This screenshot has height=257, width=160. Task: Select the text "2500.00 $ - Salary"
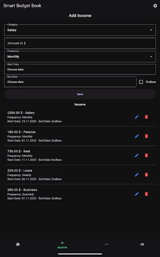[21, 113]
